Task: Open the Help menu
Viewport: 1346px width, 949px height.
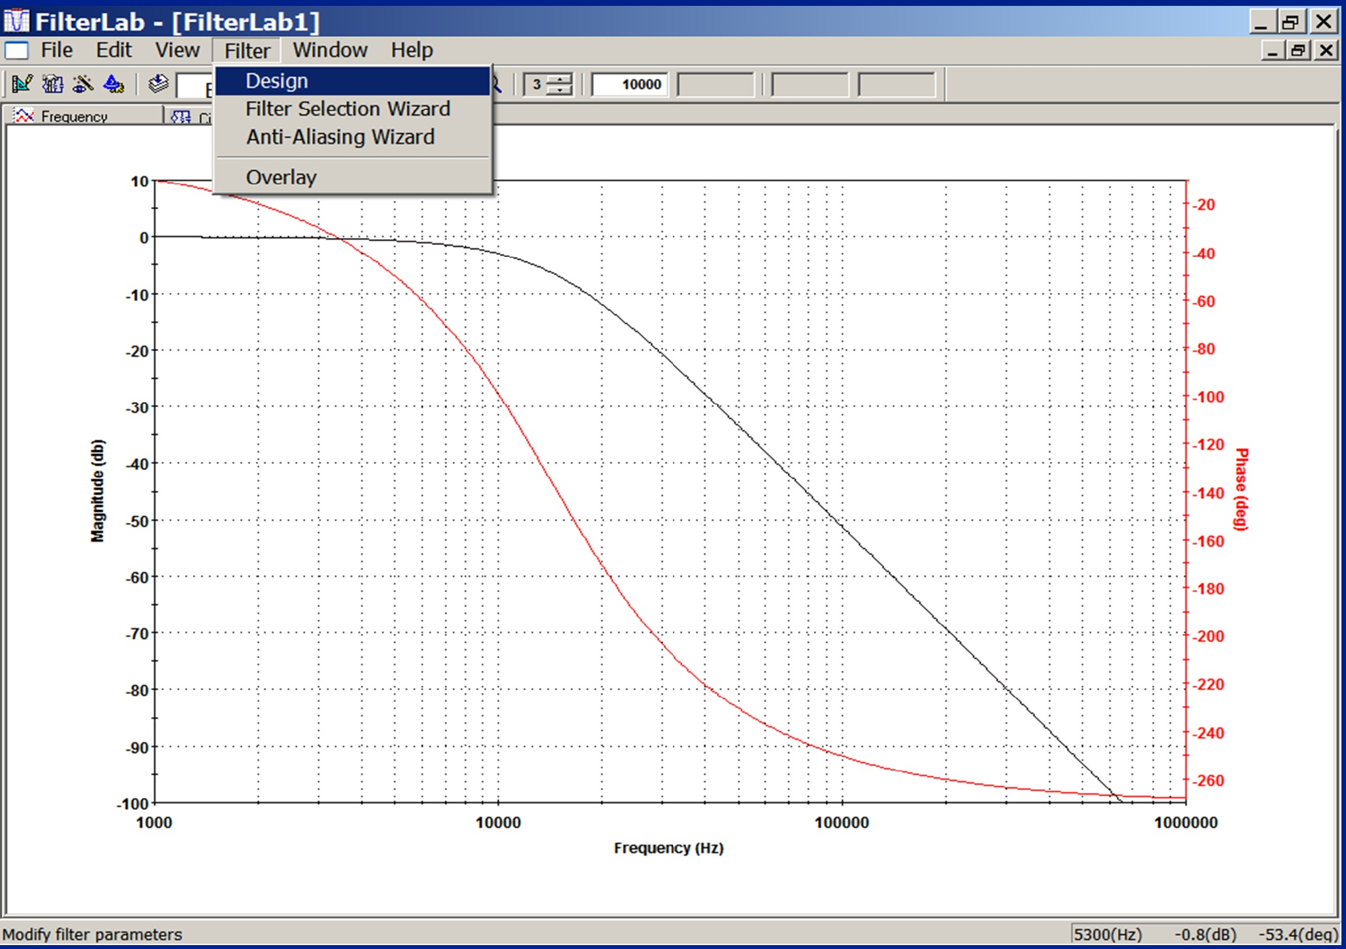Action: [411, 50]
